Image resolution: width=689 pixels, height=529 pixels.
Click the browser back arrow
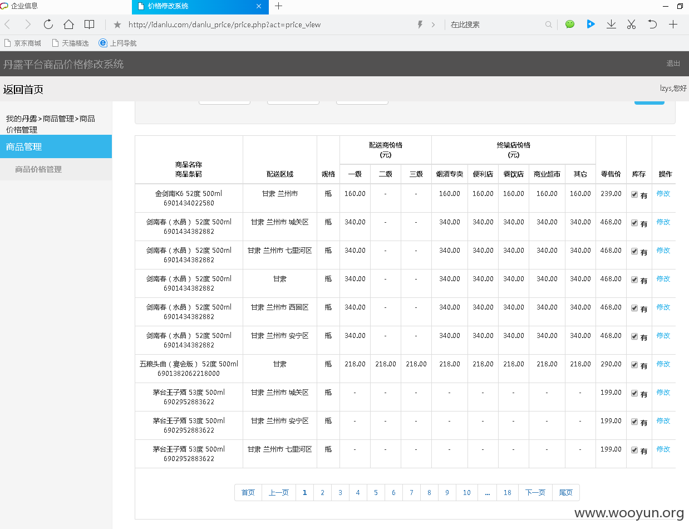tap(7, 25)
